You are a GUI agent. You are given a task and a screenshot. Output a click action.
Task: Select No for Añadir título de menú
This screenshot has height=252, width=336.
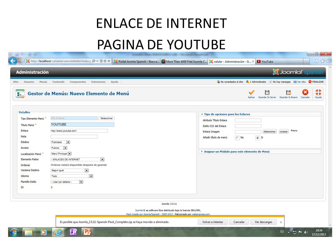(x=237, y=138)
